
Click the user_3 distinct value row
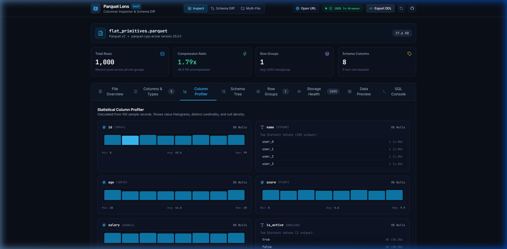pos(332,164)
